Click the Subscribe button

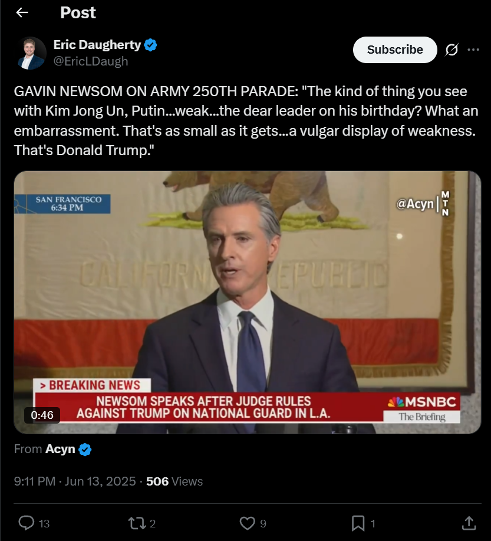point(395,50)
